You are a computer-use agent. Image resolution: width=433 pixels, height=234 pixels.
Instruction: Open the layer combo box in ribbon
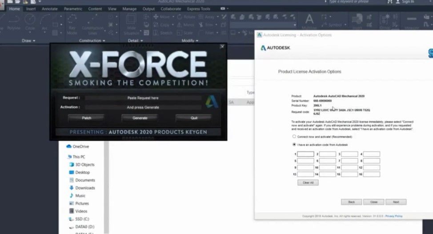pyautogui.click(x=263, y=25)
